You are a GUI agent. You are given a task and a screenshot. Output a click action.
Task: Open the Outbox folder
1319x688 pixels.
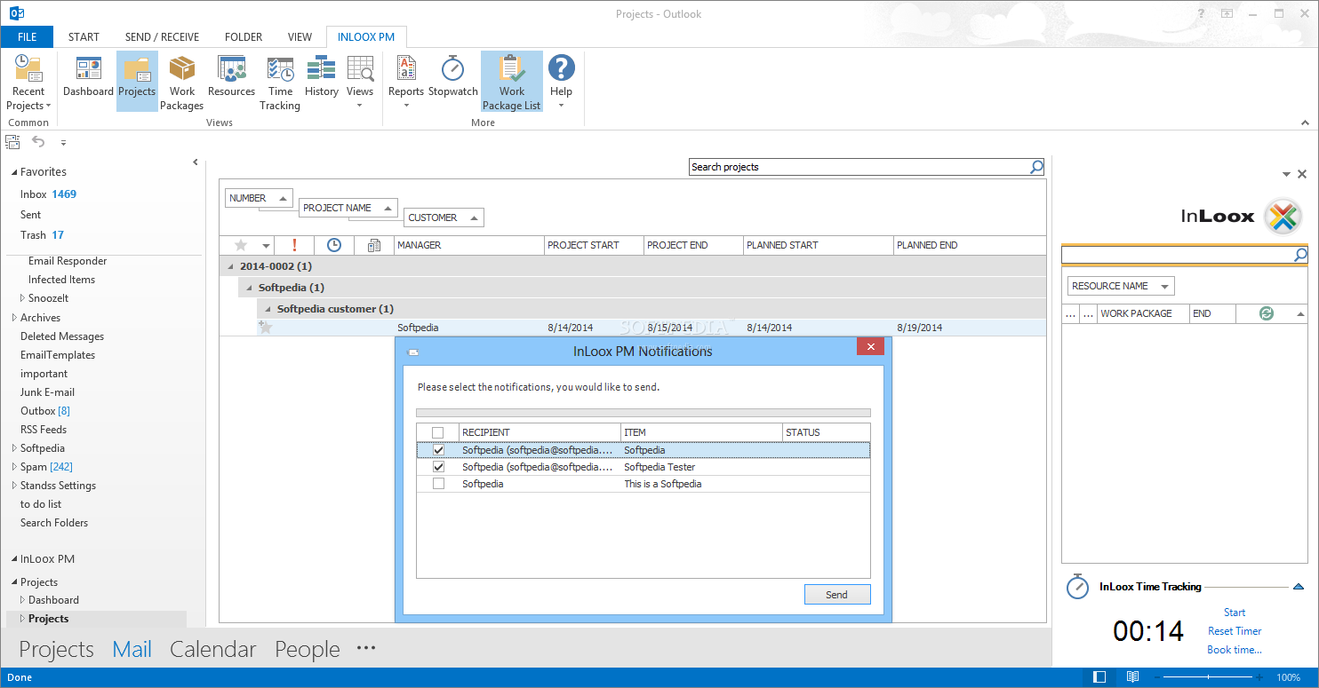[44, 411]
